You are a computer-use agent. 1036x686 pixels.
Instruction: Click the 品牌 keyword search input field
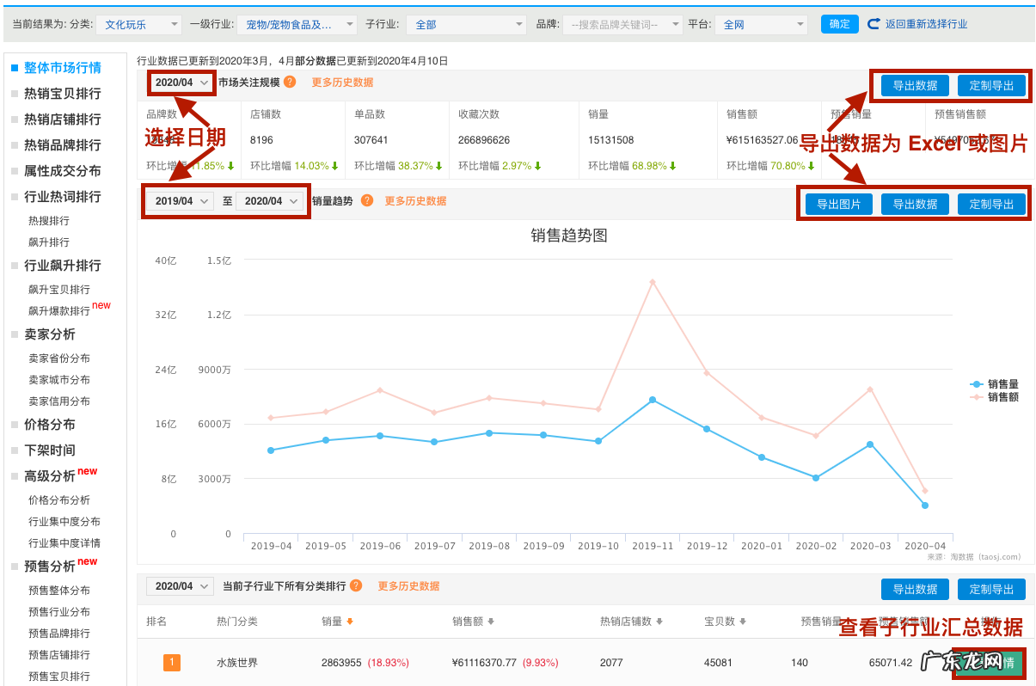622,24
